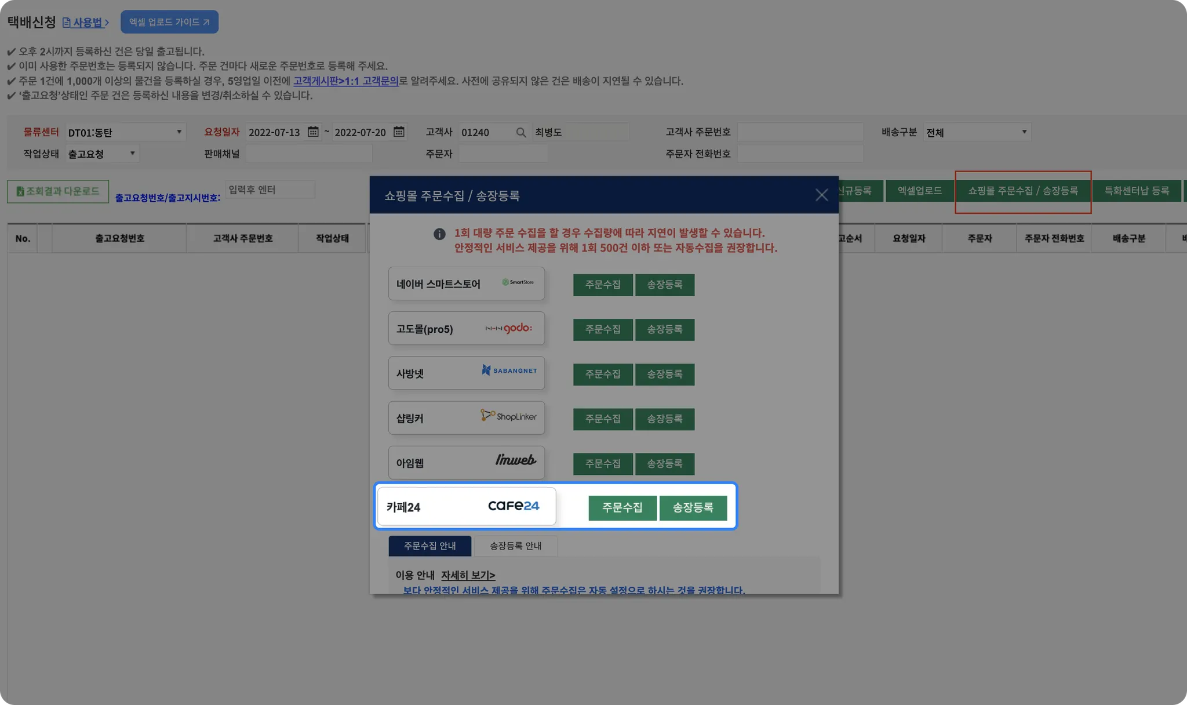Expand the 배송구분 전체 dropdown
The width and height of the screenshot is (1187, 705).
(977, 133)
